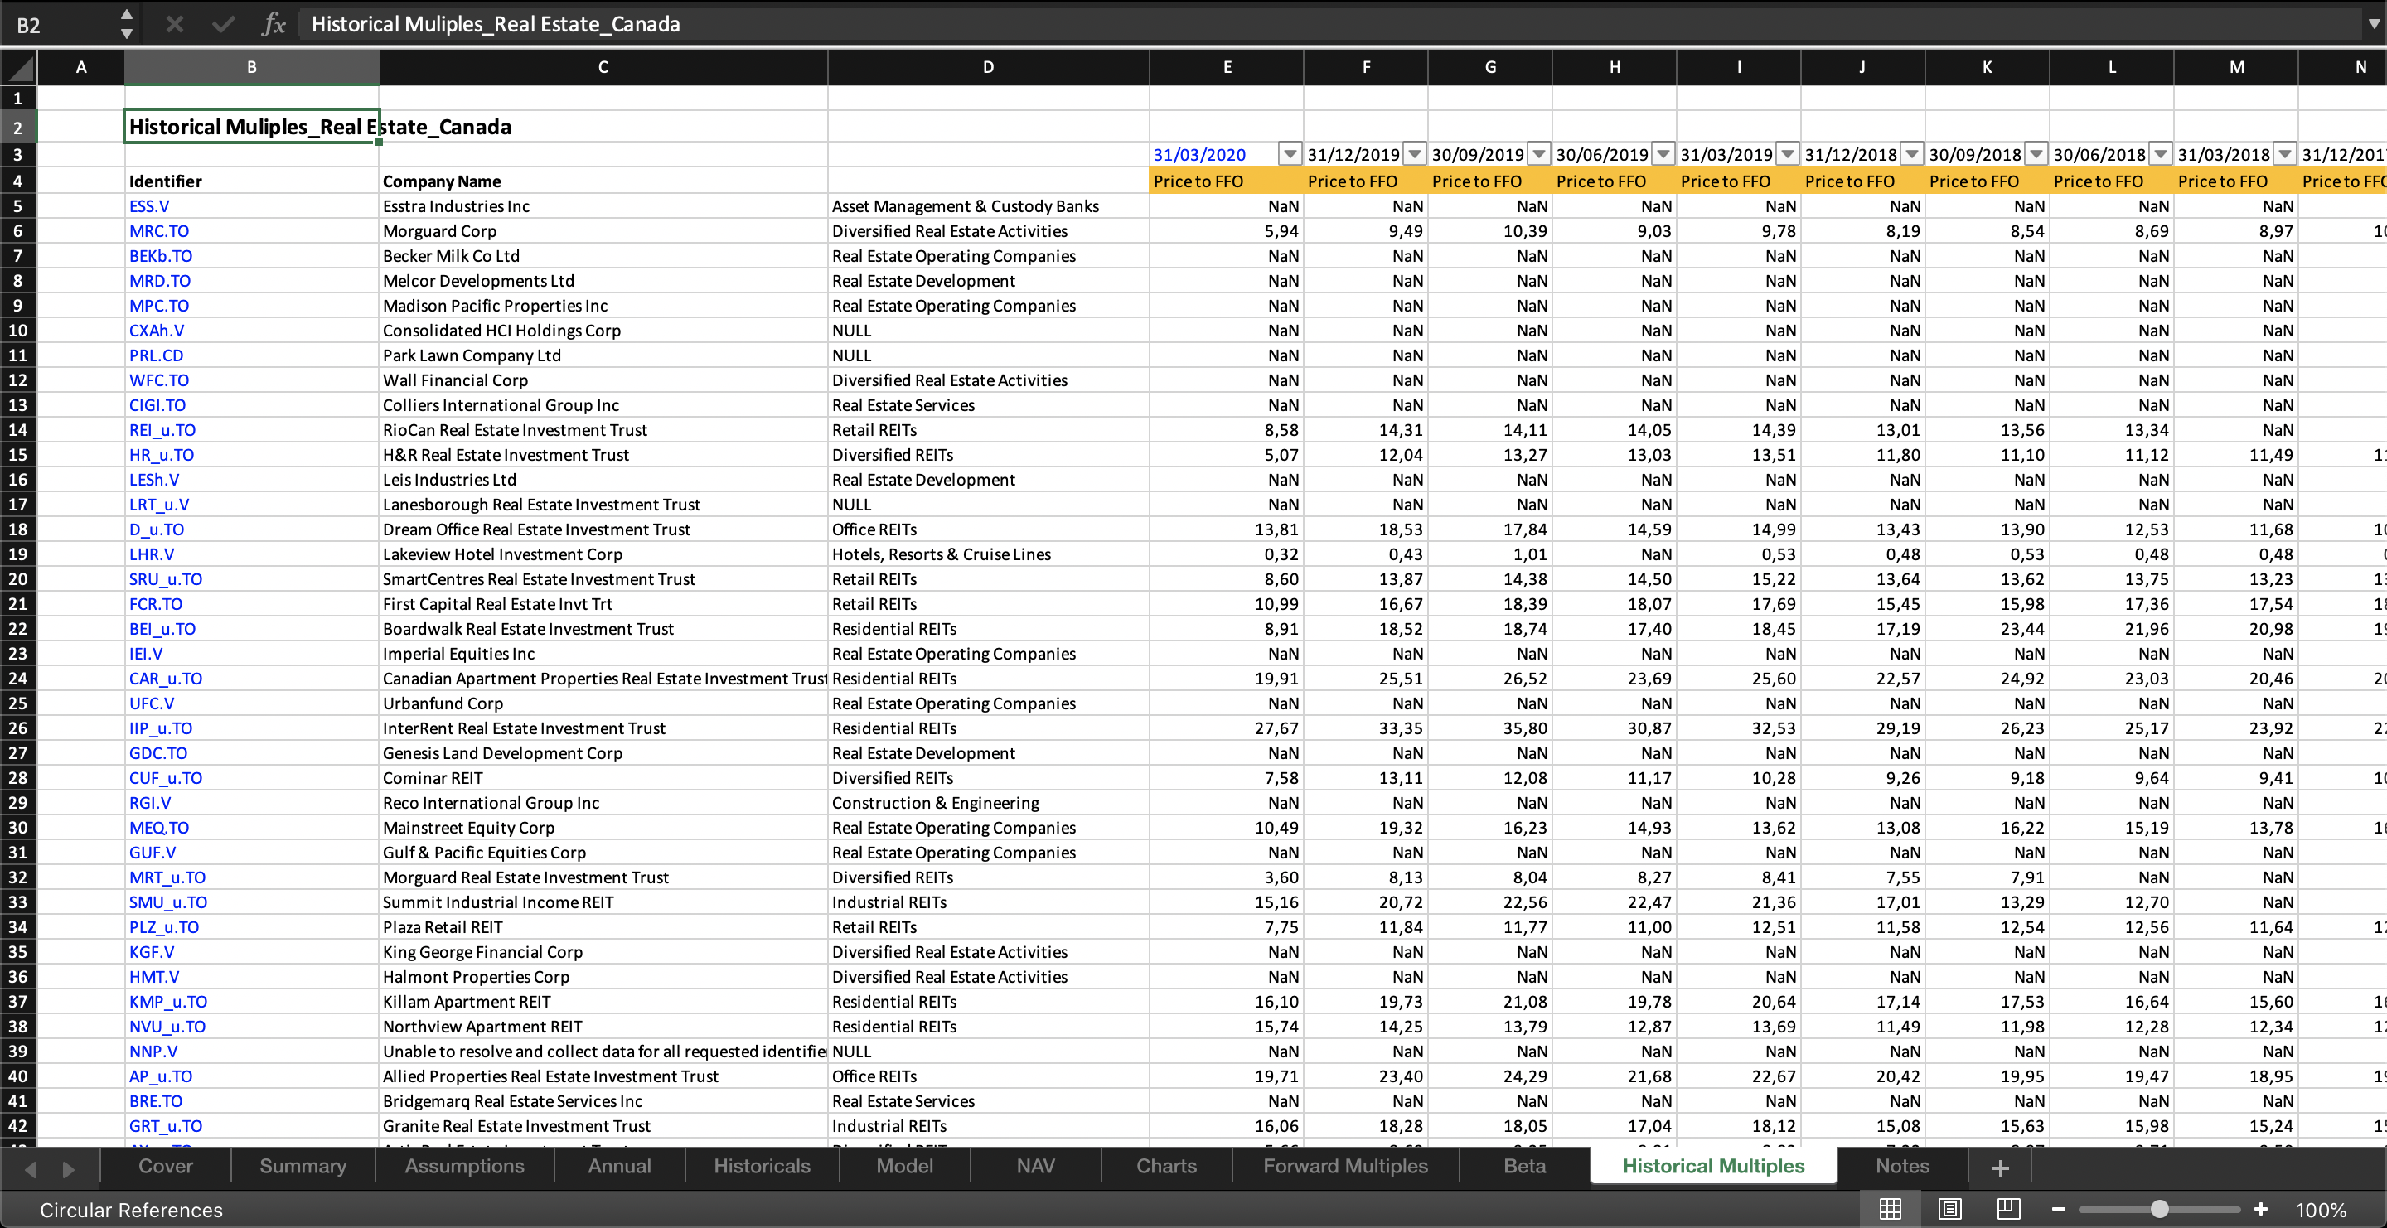Click previous sheet navigation arrow
Image resolution: width=2387 pixels, height=1228 pixels.
pos(31,1168)
